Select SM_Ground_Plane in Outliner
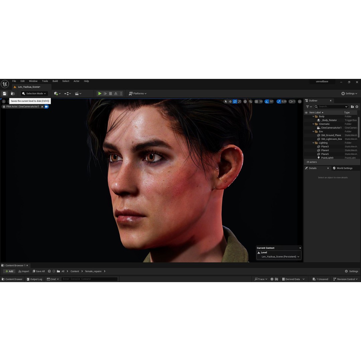361x361 pixels. click(x=331, y=135)
